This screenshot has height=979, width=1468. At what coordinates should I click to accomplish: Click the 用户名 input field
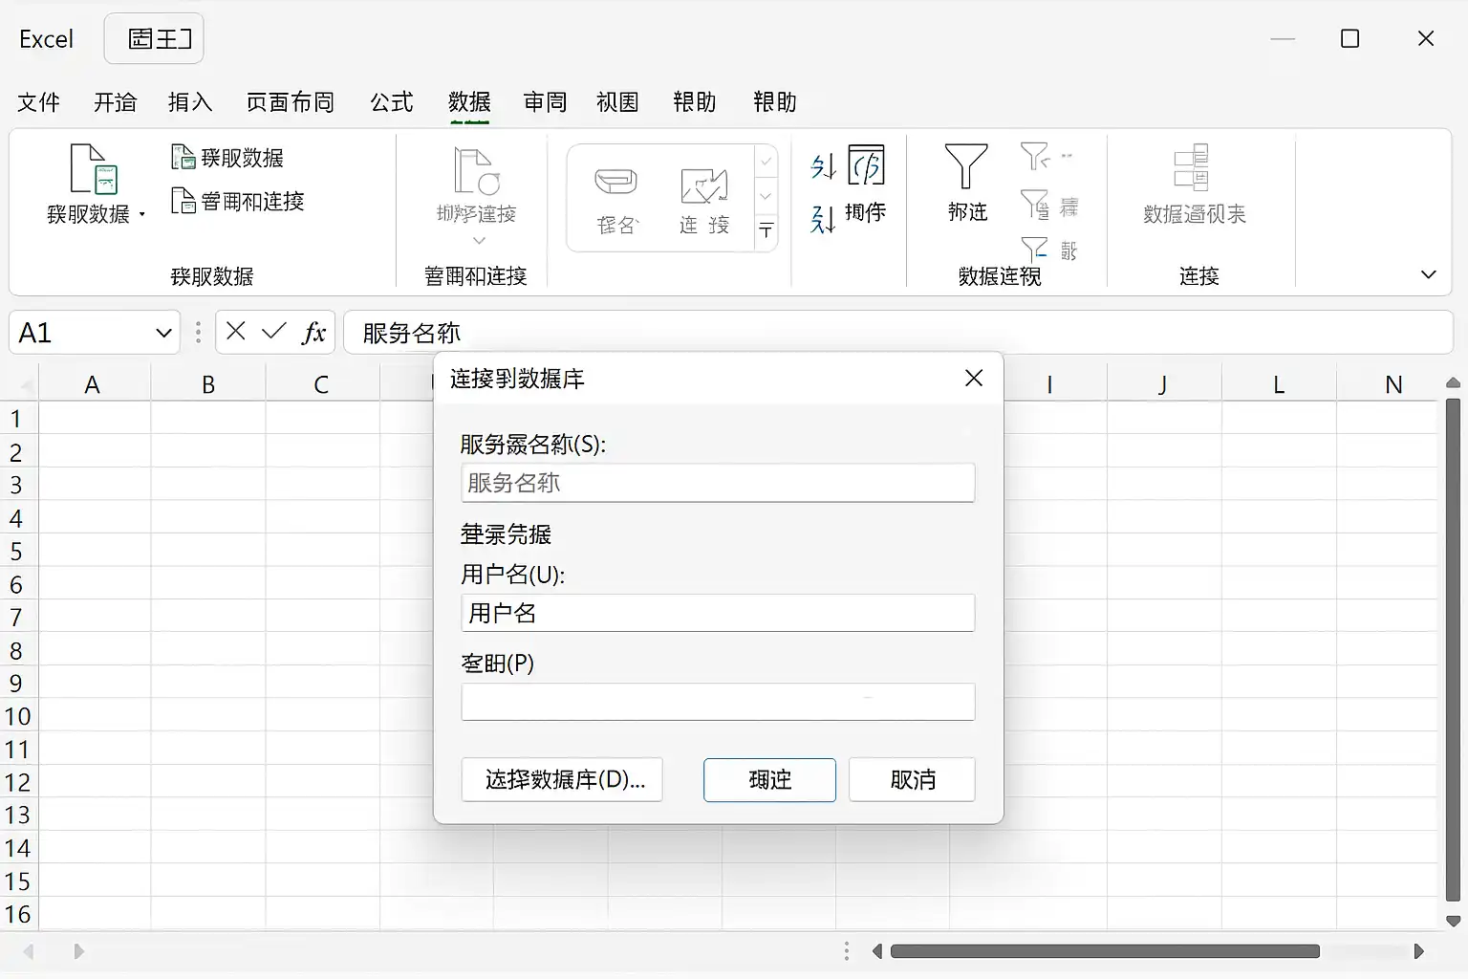(718, 613)
